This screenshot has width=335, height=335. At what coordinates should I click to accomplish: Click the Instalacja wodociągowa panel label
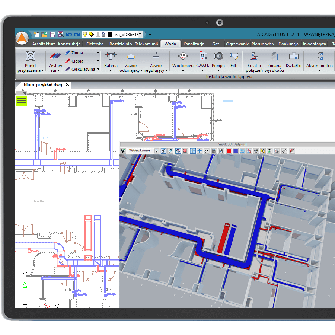[229, 77]
